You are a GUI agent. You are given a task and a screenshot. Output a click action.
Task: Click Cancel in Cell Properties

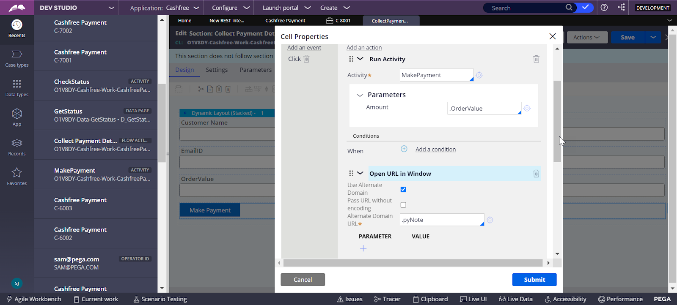point(303,280)
